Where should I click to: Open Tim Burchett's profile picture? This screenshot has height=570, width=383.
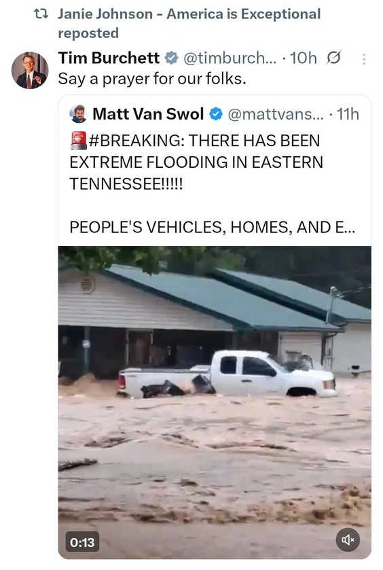pos(30,71)
